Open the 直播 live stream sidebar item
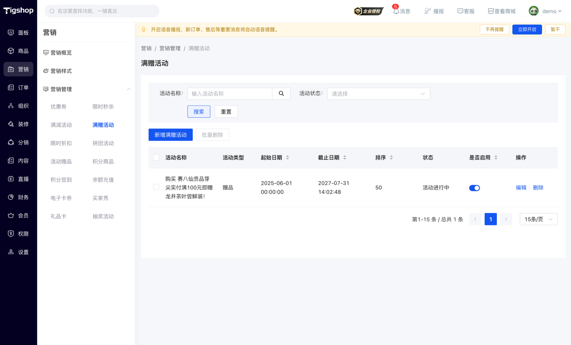The width and height of the screenshot is (571, 345). click(18, 179)
